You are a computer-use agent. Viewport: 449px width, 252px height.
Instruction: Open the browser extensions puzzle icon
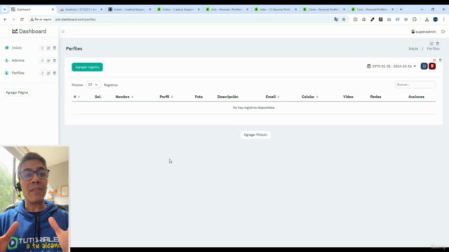(415, 20)
